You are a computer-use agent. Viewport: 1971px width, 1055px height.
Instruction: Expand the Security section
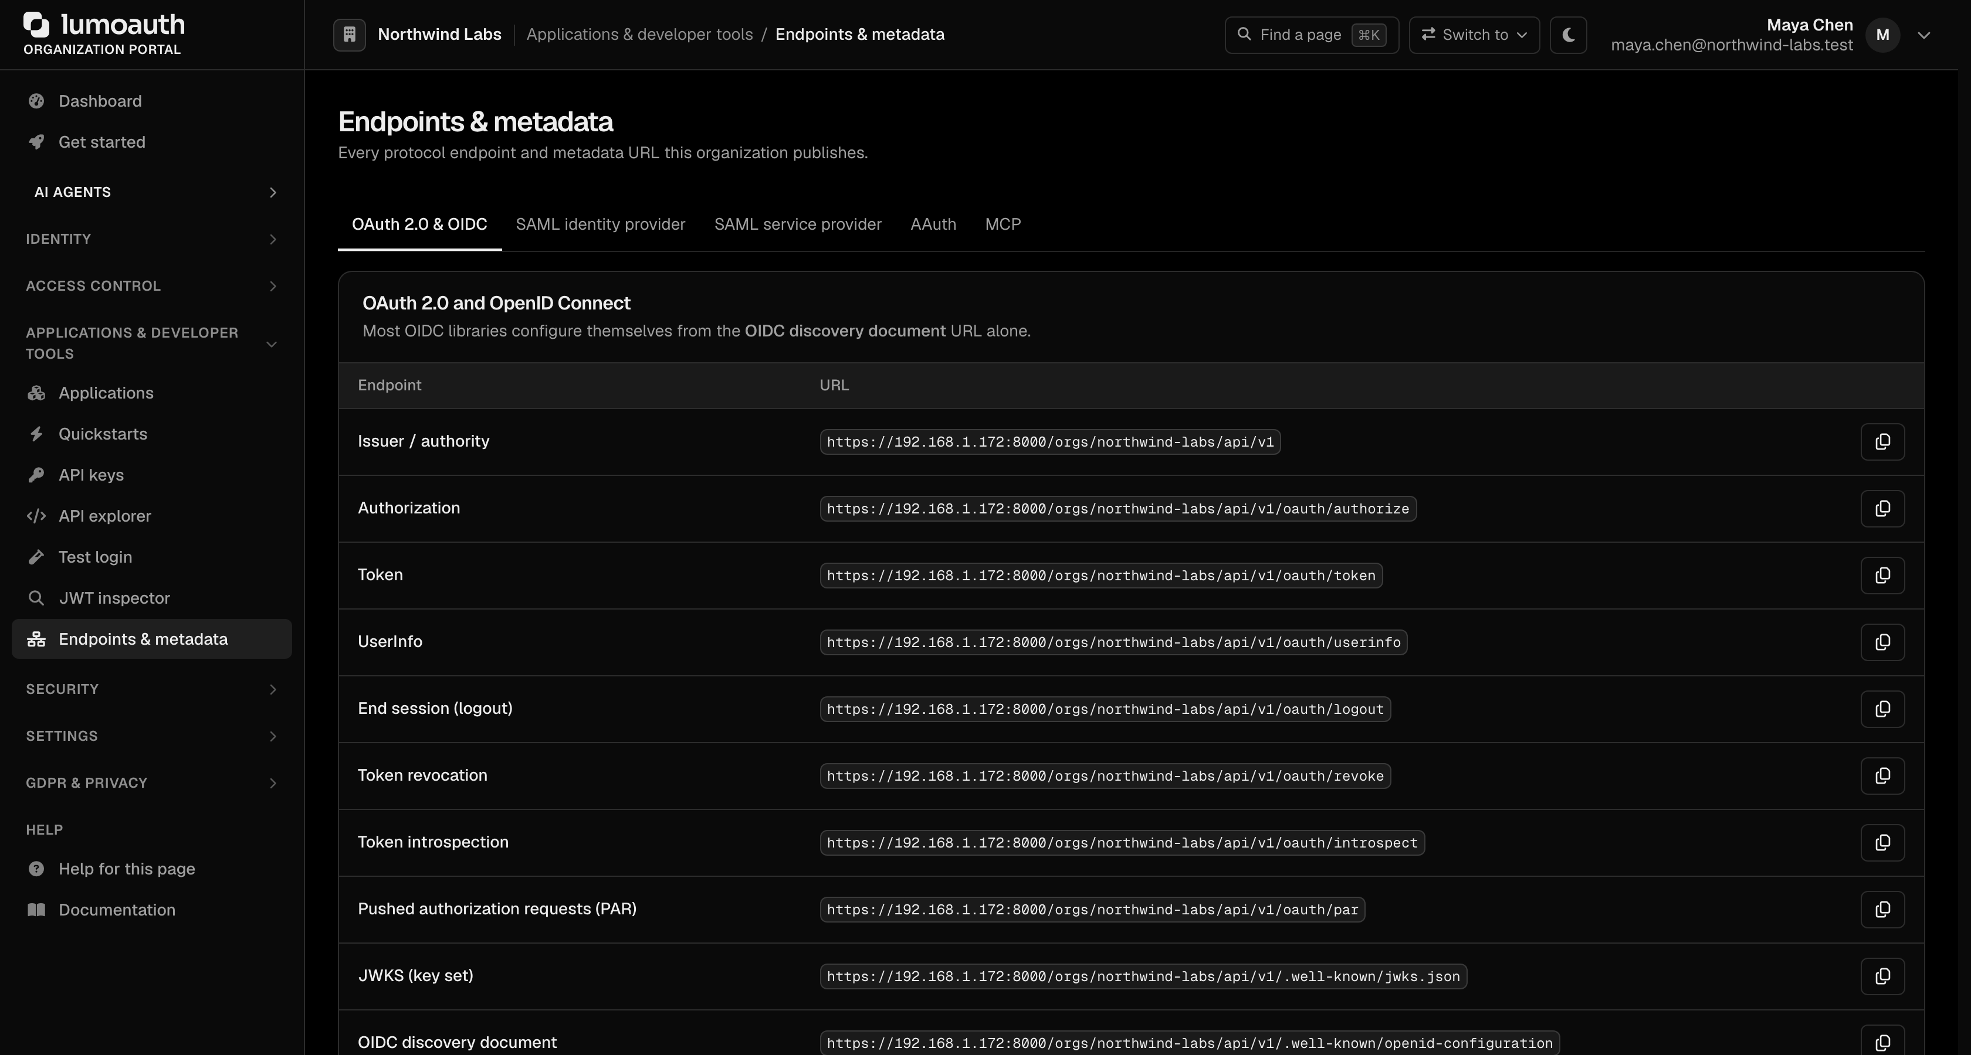point(151,690)
